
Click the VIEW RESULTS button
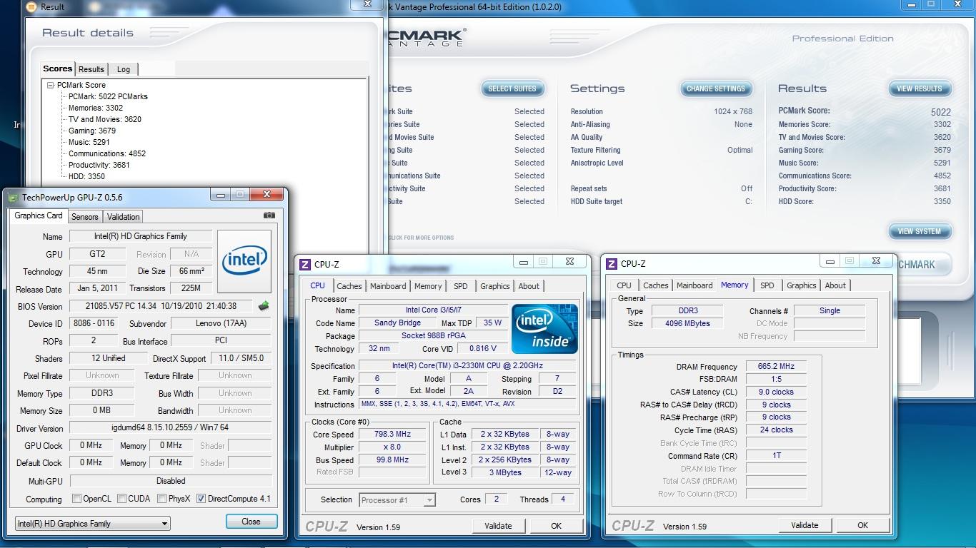920,88
